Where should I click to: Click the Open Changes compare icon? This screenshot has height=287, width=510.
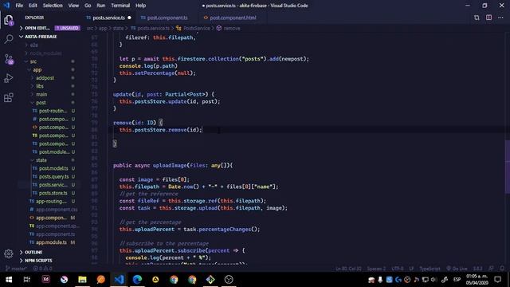coord(477,18)
